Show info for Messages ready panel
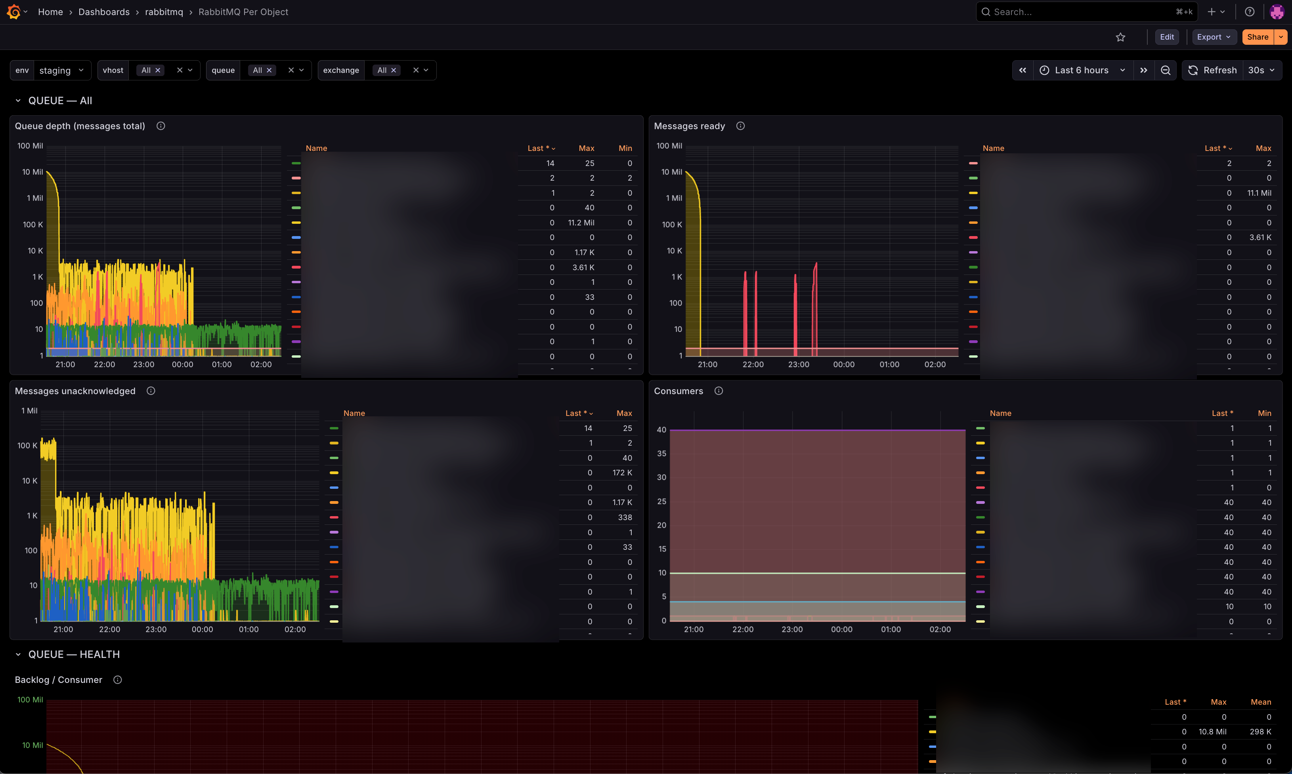Screen dimensions: 1292x774 (740, 126)
